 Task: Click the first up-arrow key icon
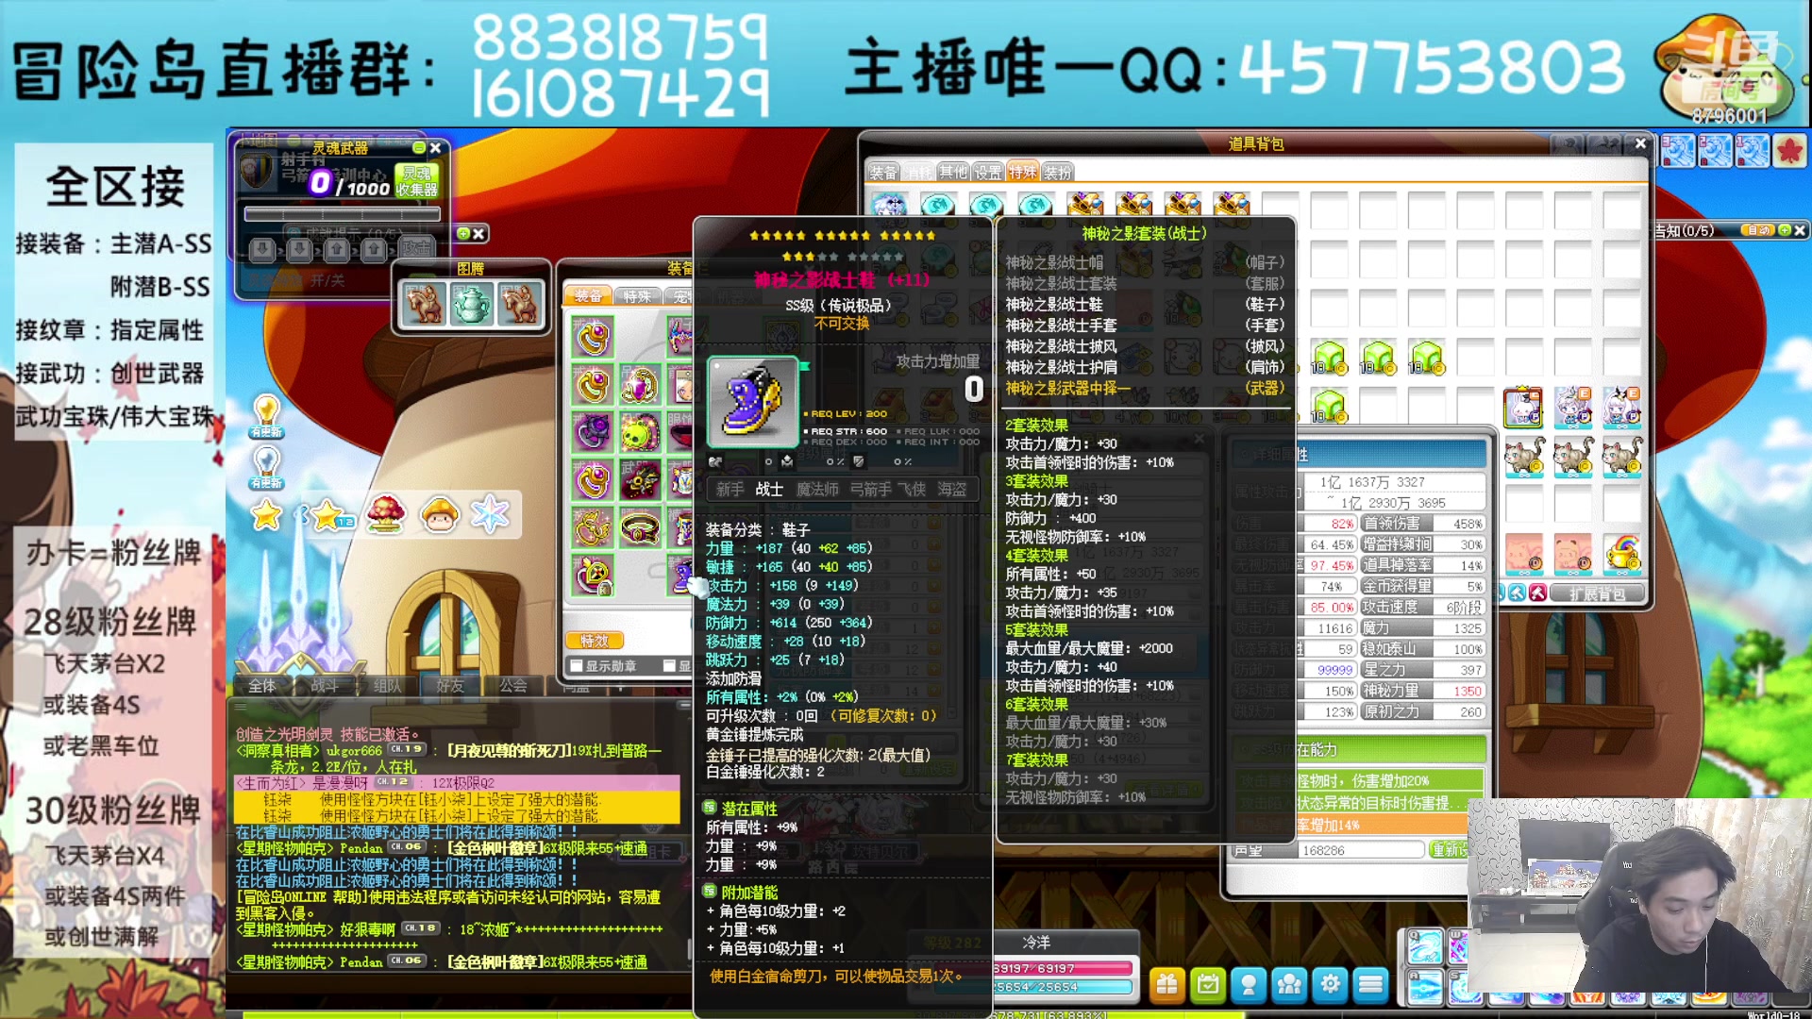tap(337, 249)
